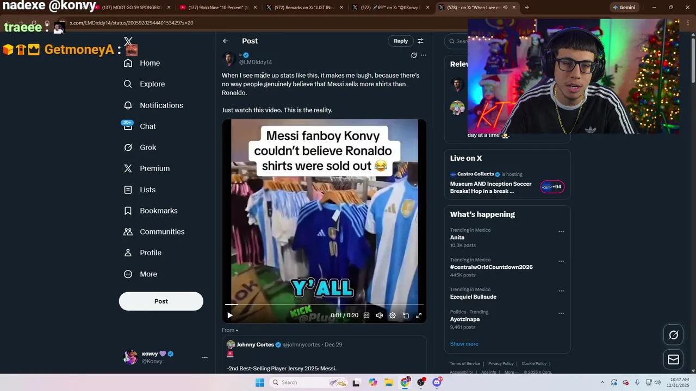This screenshot has height=391, width=696.
Task: Open system volume tray icon
Action: (657, 382)
